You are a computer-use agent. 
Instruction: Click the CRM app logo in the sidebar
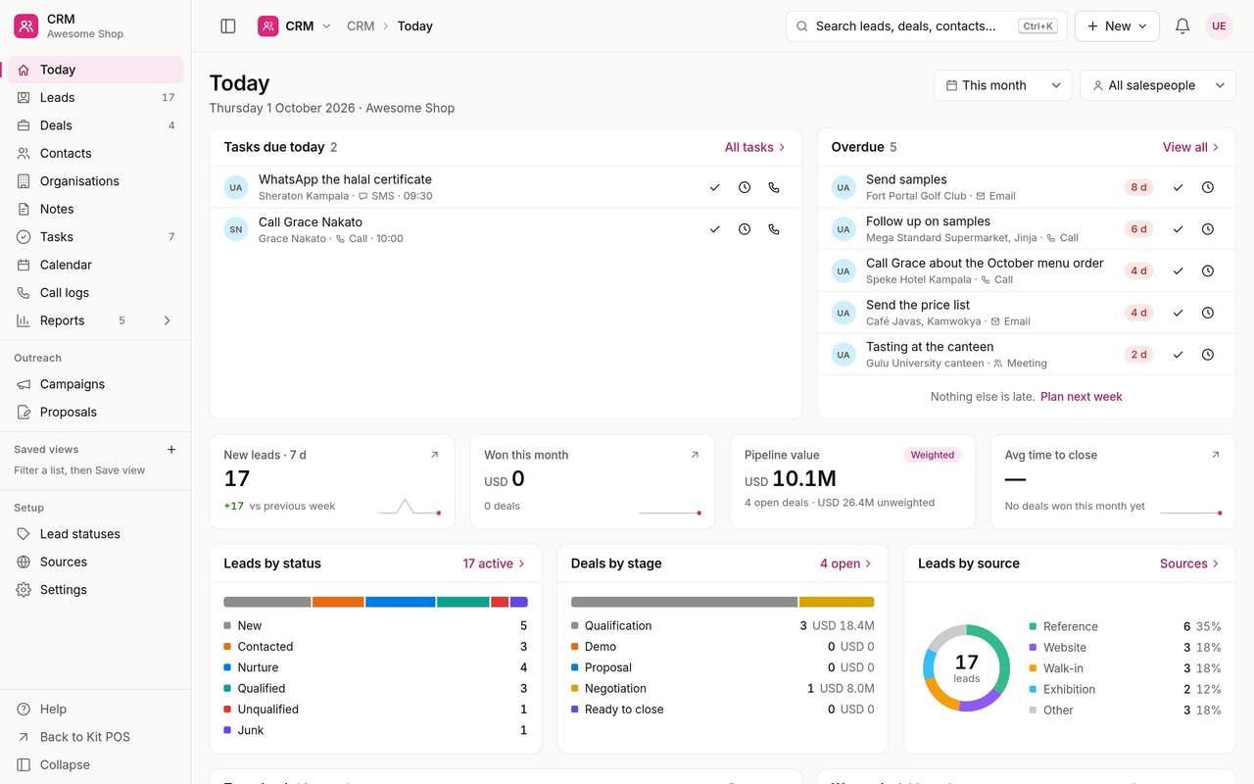[26, 26]
